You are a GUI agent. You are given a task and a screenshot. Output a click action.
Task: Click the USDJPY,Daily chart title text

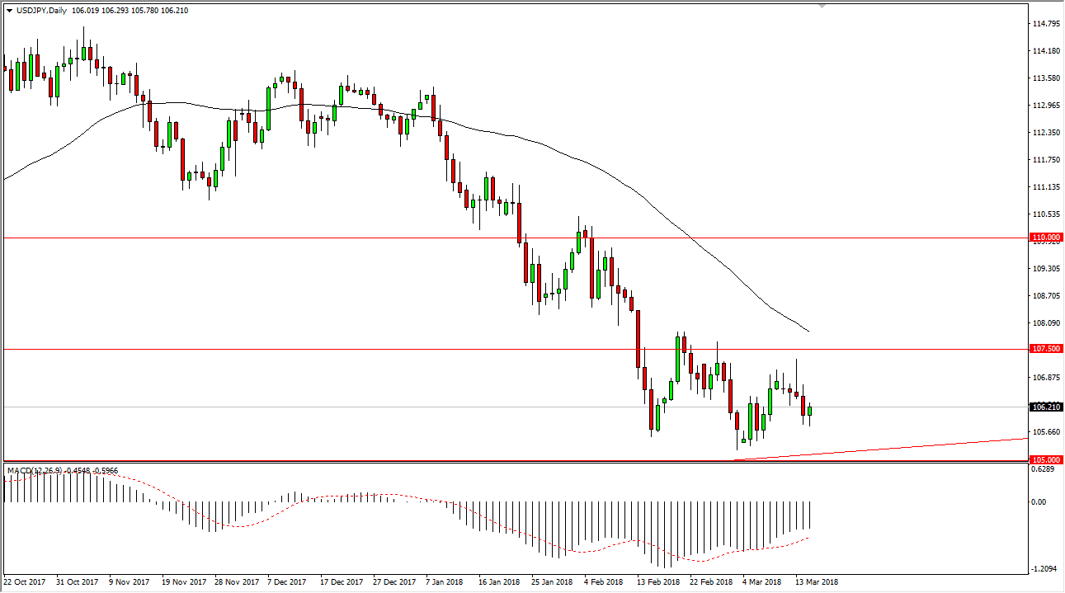pyautogui.click(x=41, y=11)
